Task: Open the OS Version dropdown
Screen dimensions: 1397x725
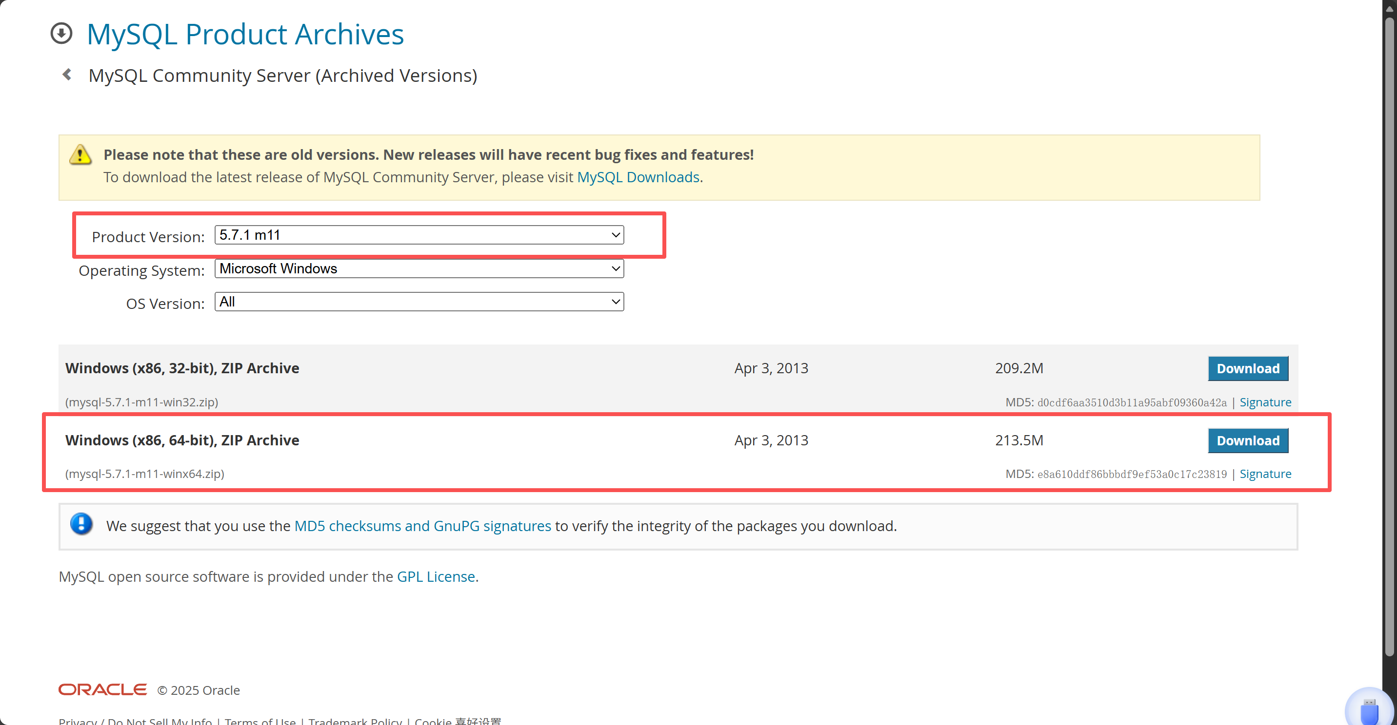Action: pos(419,302)
